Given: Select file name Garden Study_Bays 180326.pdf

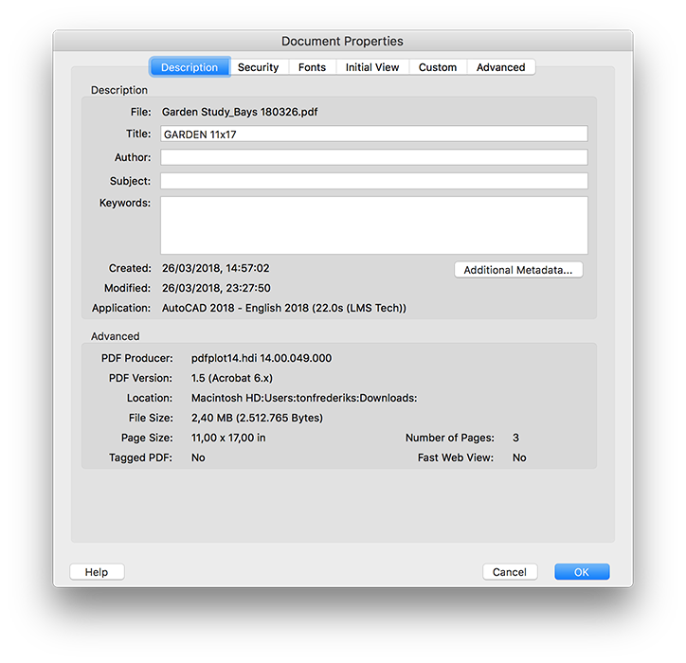Looking at the screenshot, I should click(x=240, y=112).
